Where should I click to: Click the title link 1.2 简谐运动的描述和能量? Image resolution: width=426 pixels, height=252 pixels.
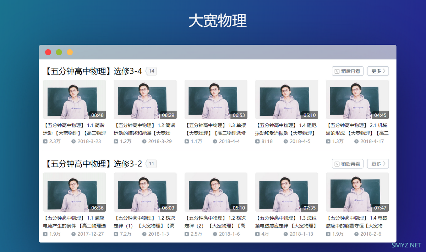coord(145,129)
